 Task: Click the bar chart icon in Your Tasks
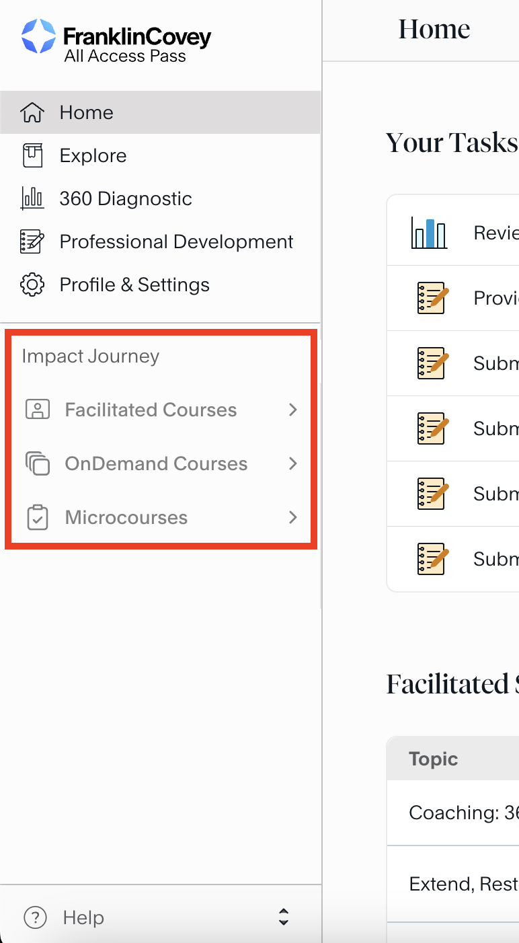pyautogui.click(x=429, y=233)
